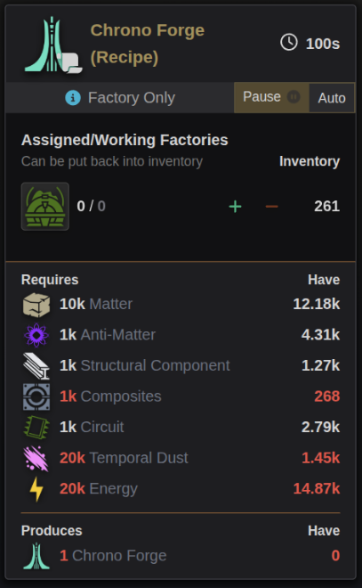Click the purple Anti-Matter icon

pyautogui.click(x=36, y=335)
